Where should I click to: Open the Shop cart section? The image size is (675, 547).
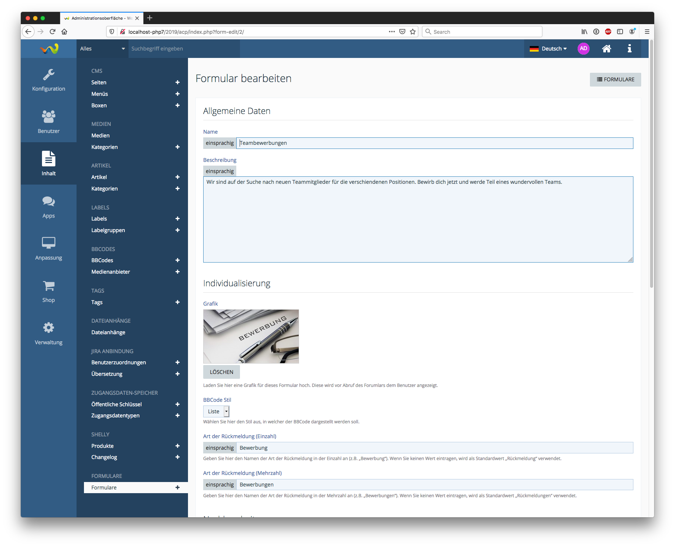pos(49,291)
